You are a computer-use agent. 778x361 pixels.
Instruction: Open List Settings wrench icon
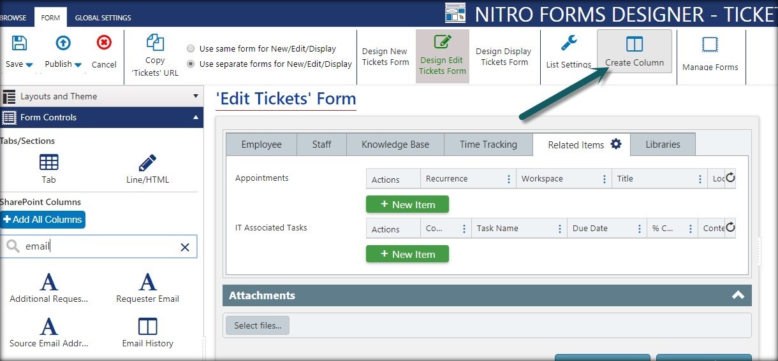point(569,43)
